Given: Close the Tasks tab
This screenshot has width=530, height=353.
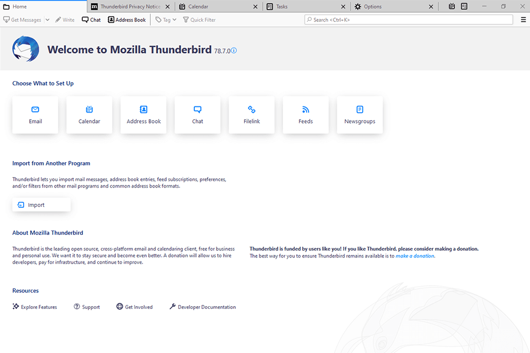Looking at the screenshot, I should click(x=343, y=7).
